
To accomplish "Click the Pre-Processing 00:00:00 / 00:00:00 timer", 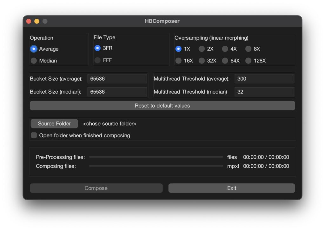I will tap(266, 157).
